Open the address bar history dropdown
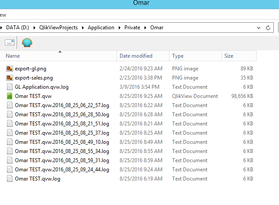279x205 pixels. [x=258, y=28]
